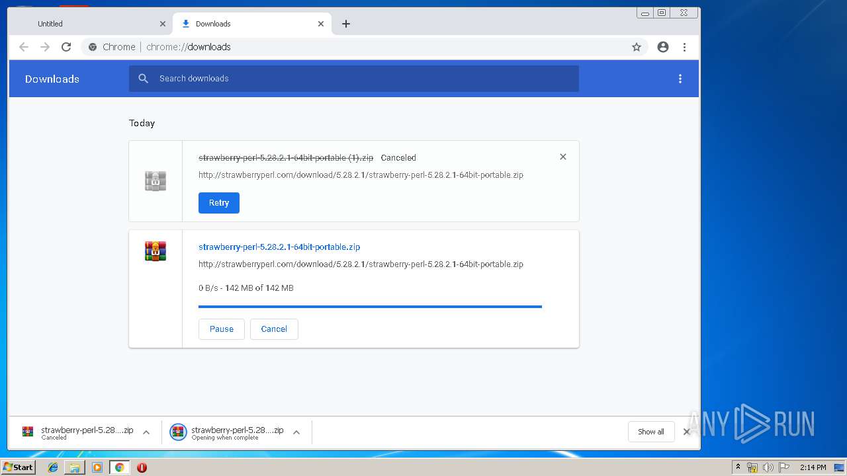The image size is (847, 476).
Task: Select the Downloads tab
Action: pyautogui.click(x=252, y=24)
